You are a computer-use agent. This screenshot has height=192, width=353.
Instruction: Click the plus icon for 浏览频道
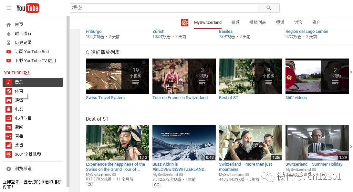click(8, 169)
